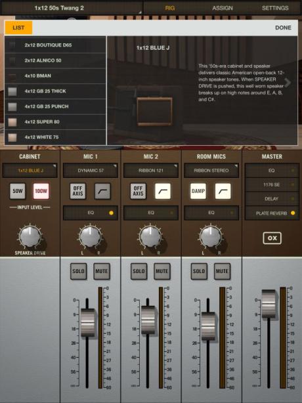Select 4x10 BMAN from cabinet list

[55, 76]
